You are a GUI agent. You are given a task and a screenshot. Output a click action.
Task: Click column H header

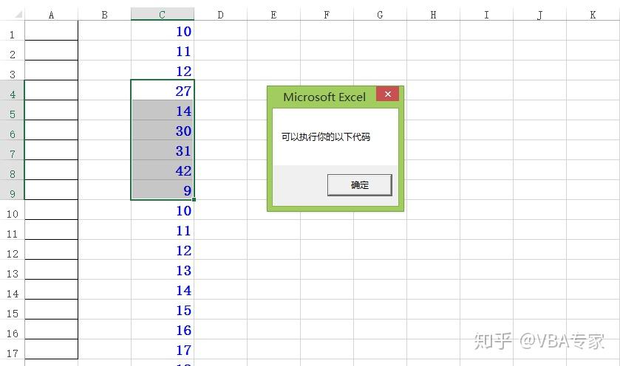pyautogui.click(x=433, y=15)
